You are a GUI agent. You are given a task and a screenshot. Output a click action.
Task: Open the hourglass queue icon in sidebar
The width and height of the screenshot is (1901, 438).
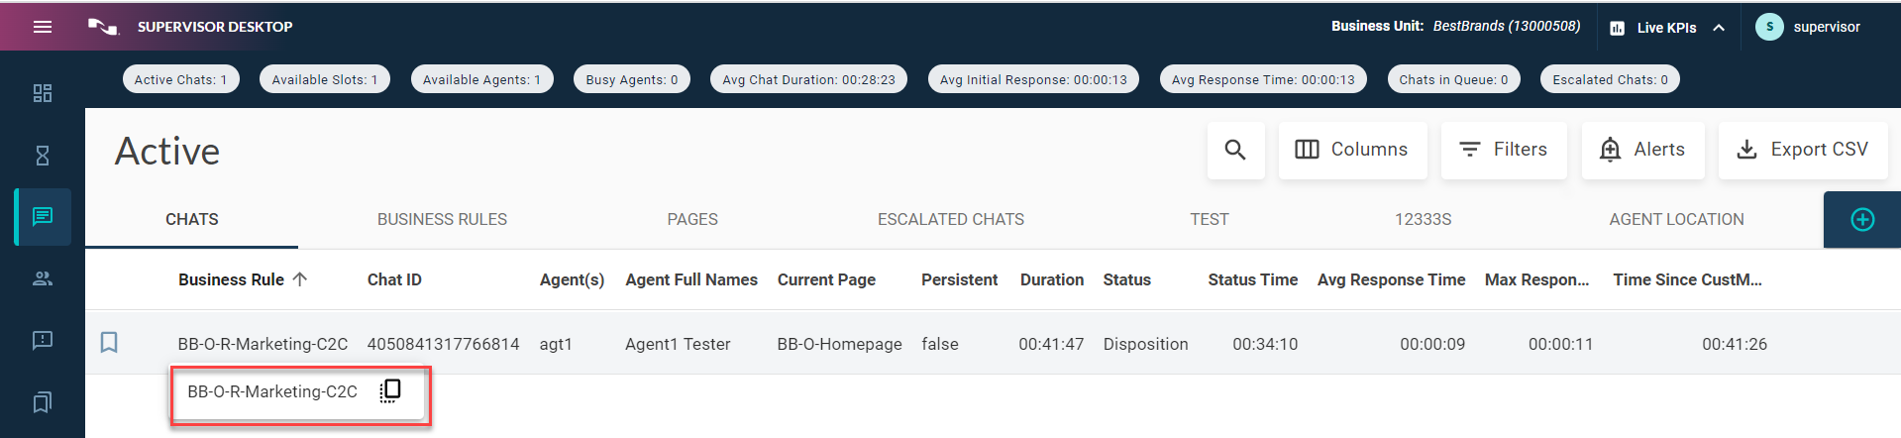pyautogui.click(x=43, y=156)
